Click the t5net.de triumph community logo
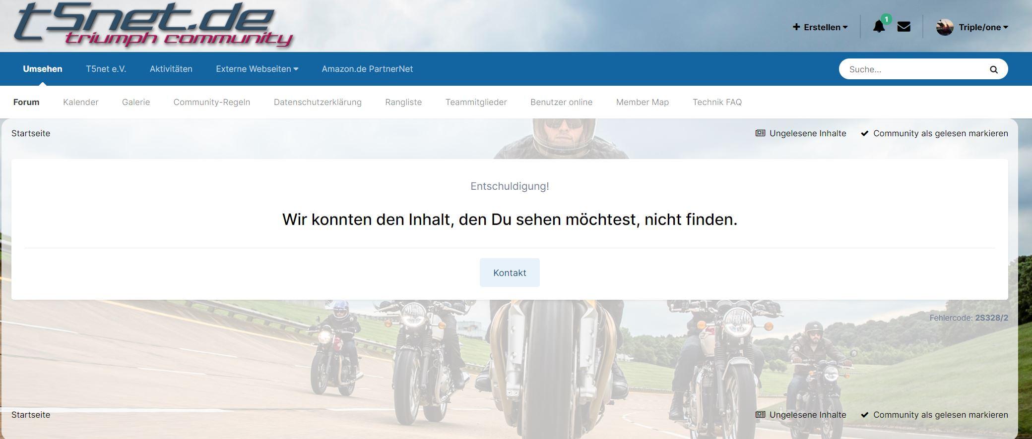This screenshot has width=1032, height=439. click(153, 25)
